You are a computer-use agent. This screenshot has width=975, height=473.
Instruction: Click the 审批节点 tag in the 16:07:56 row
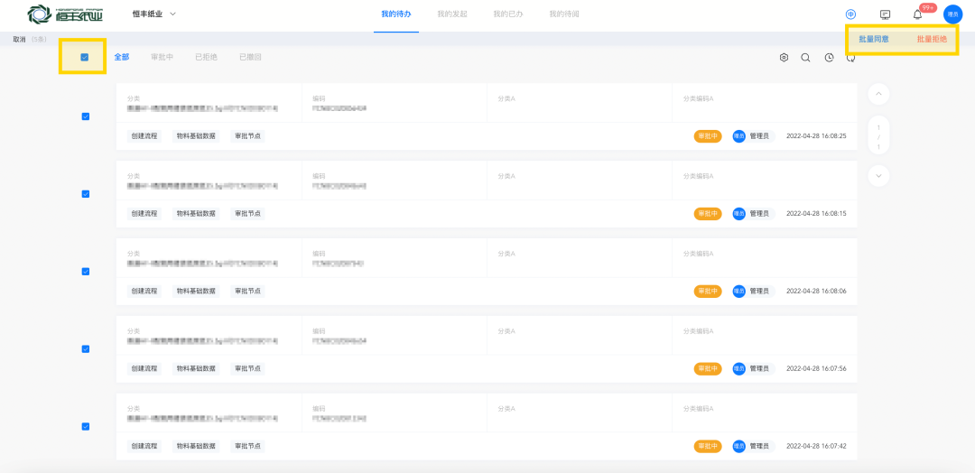coord(247,368)
